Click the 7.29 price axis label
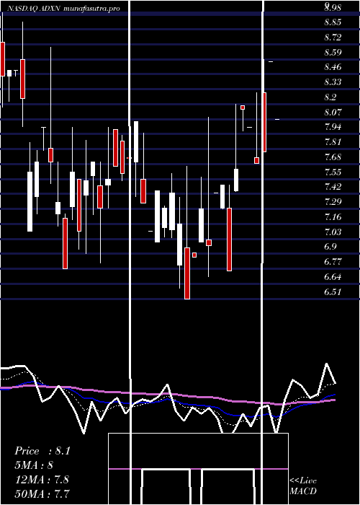This screenshot has width=360, height=505. (333, 202)
